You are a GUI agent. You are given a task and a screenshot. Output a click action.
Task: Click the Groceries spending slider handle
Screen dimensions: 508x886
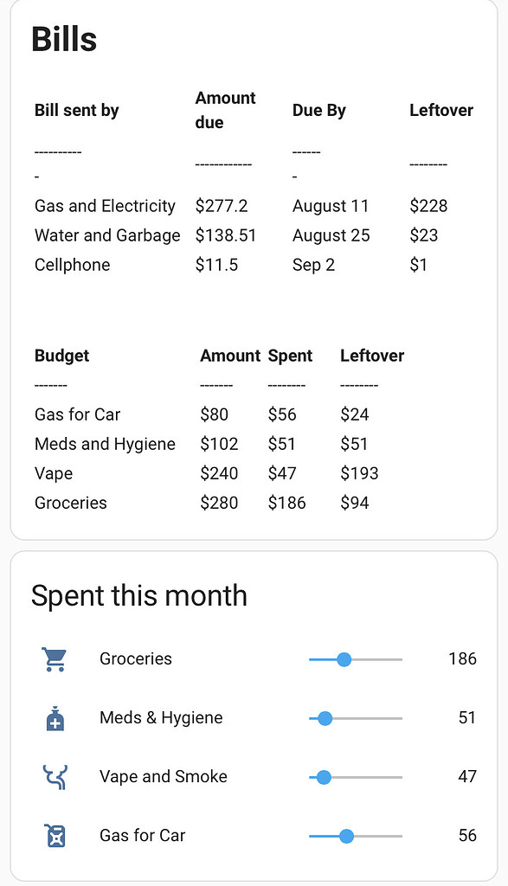point(345,658)
